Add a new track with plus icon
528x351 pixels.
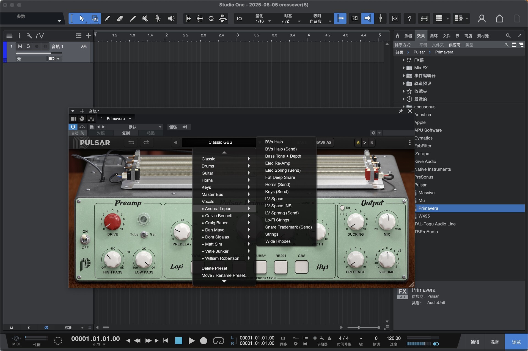point(88,36)
